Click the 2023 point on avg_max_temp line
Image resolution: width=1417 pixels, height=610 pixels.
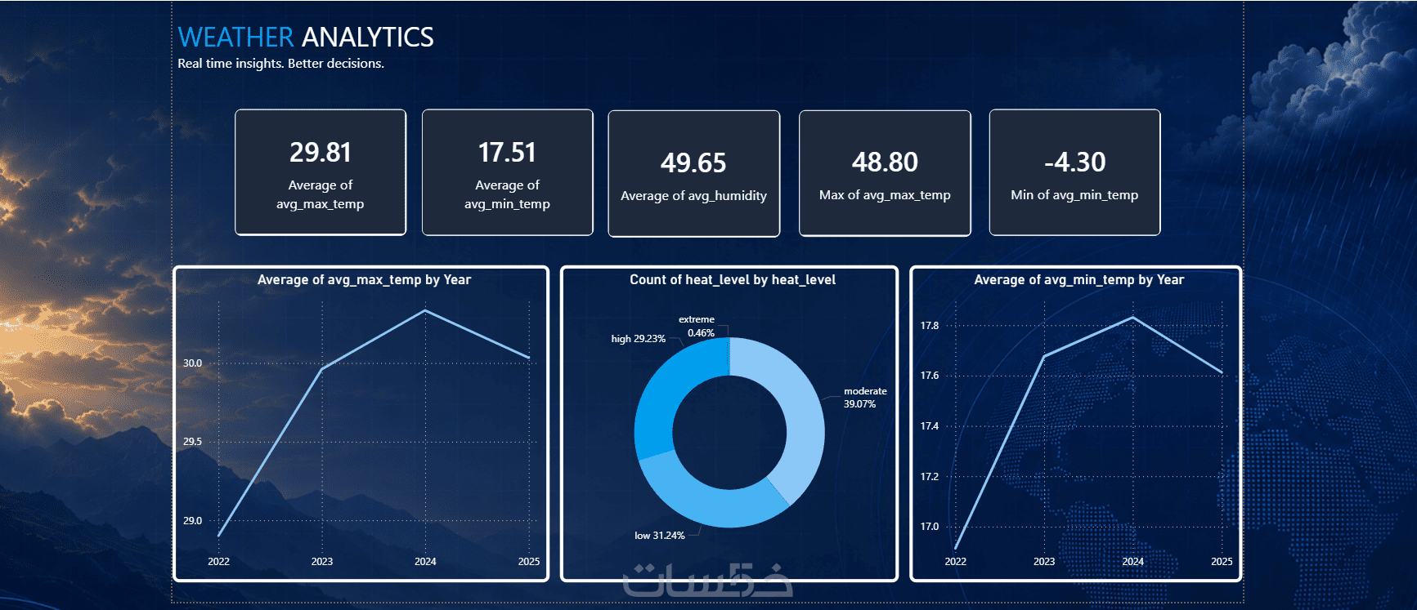(321, 369)
